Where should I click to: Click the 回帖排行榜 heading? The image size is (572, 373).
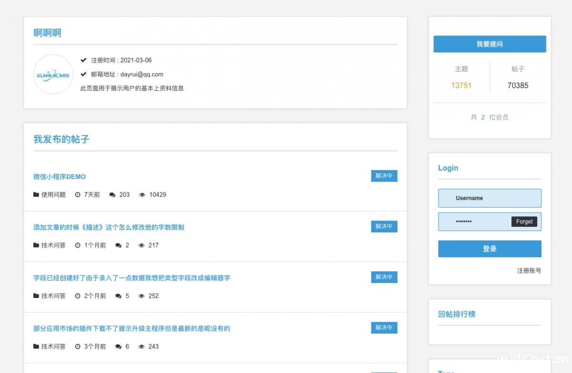(457, 314)
